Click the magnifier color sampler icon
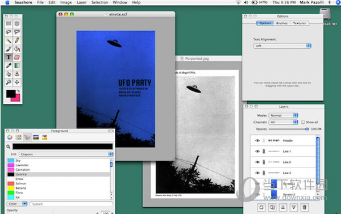The image size is (341, 214). (x=9, y=146)
